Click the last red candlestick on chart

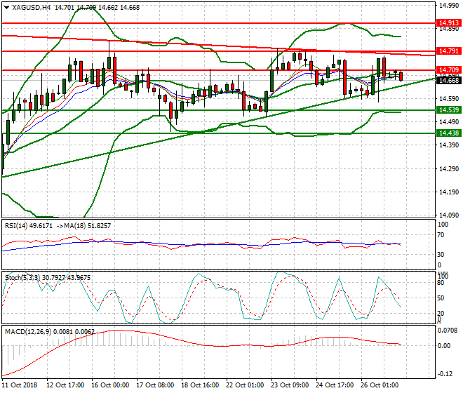point(401,76)
